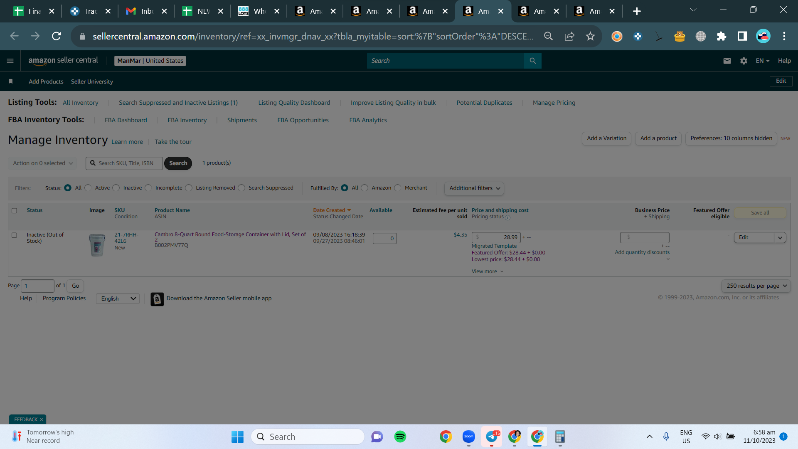Image resolution: width=798 pixels, height=449 pixels.
Task: Open the settings gear icon
Action: (x=744, y=61)
